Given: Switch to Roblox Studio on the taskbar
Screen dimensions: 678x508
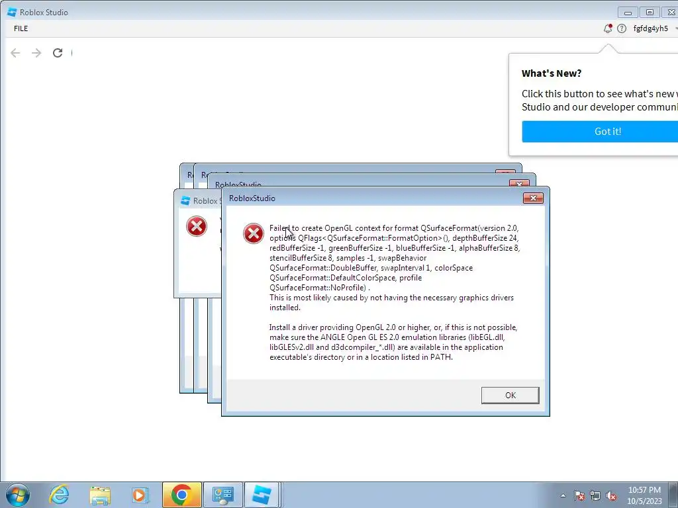Looking at the screenshot, I should point(262,495).
